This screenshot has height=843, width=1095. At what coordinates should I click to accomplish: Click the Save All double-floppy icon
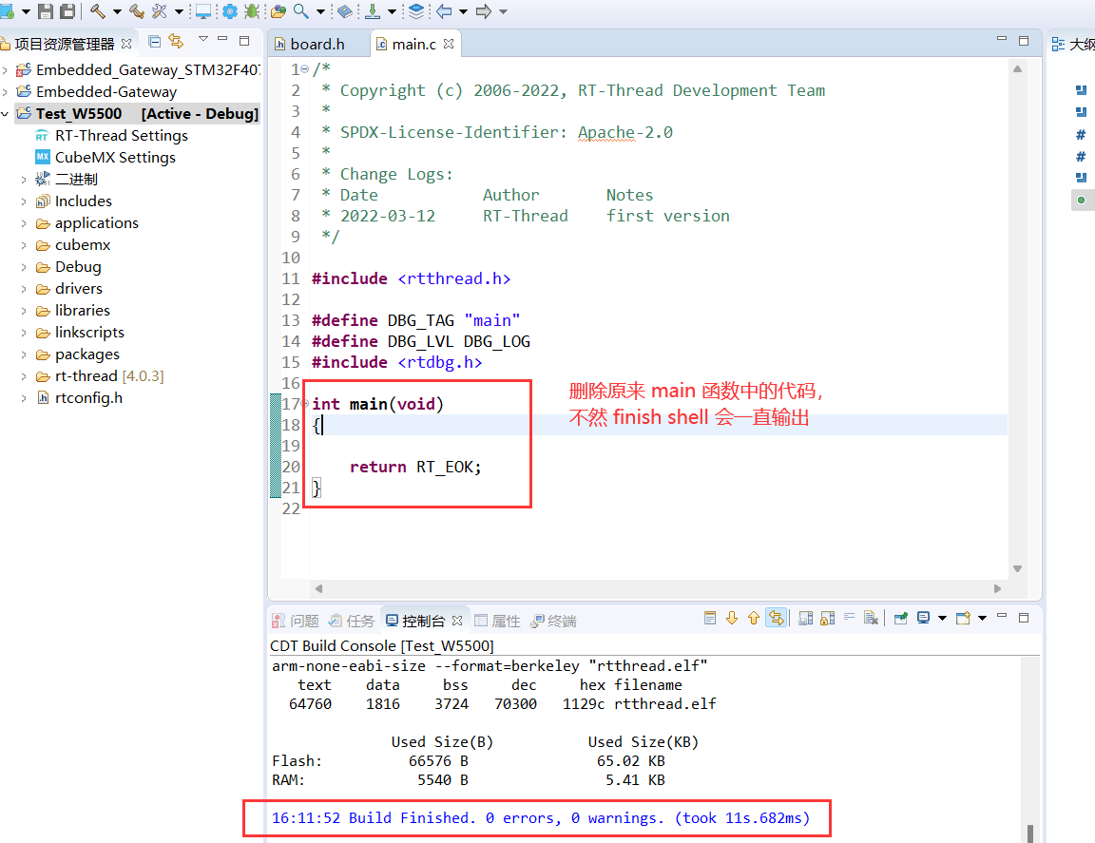pos(67,11)
